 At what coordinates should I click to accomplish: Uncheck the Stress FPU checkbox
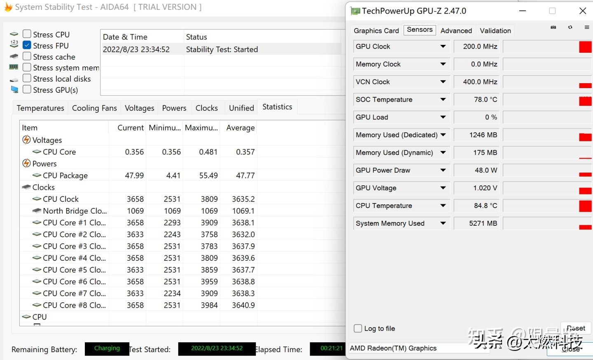click(27, 45)
